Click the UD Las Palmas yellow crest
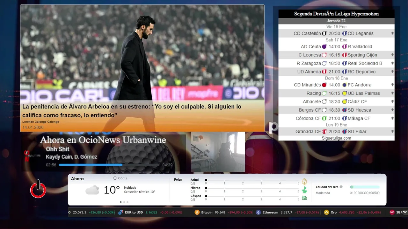Image resolution: width=408 pixels, height=229 pixels. click(x=344, y=93)
